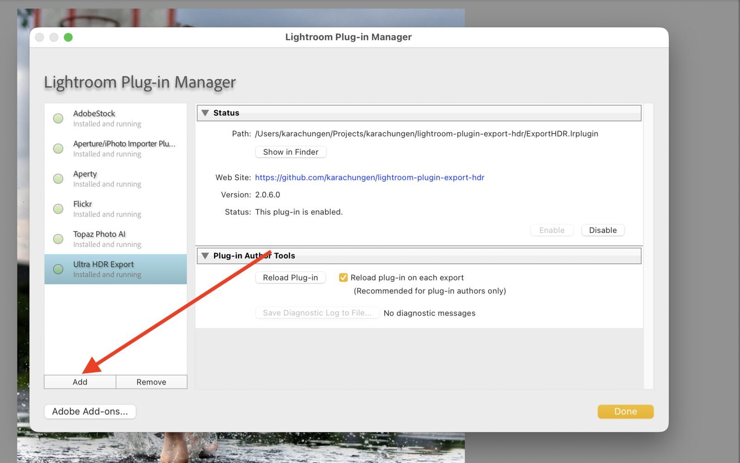The height and width of the screenshot is (463, 740).
Task: Click Show in Finder button
Action: (x=291, y=152)
